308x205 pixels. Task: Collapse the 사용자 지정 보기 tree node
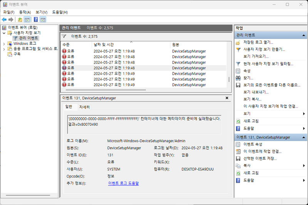4,33
